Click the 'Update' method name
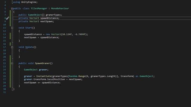Image resolution: width=191 pixels, height=107 pixels. pos(29,47)
